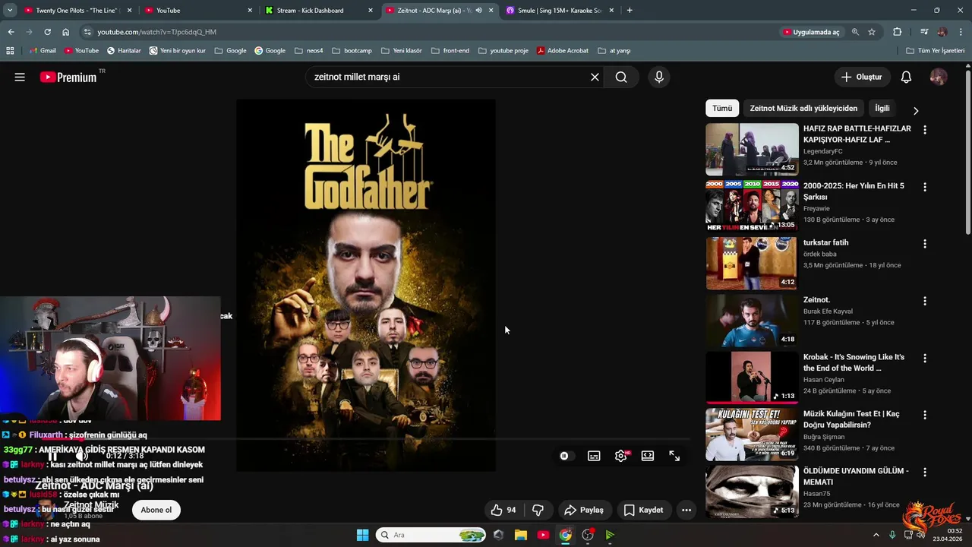Go to the browser home page
This screenshot has height=547, width=972.
point(65,32)
